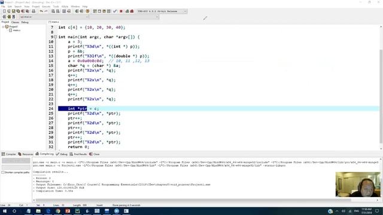
Task: Open the Help menu
Action: pos(85,7)
